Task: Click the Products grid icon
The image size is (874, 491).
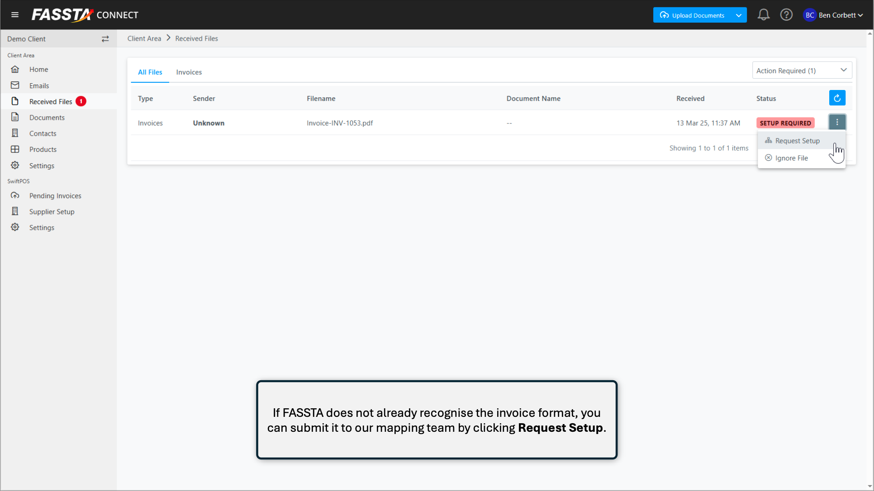Action: 15,149
